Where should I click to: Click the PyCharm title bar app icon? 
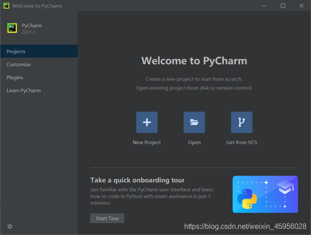tap(6, 5)
